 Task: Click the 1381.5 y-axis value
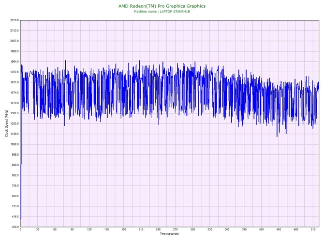(15, 113)
